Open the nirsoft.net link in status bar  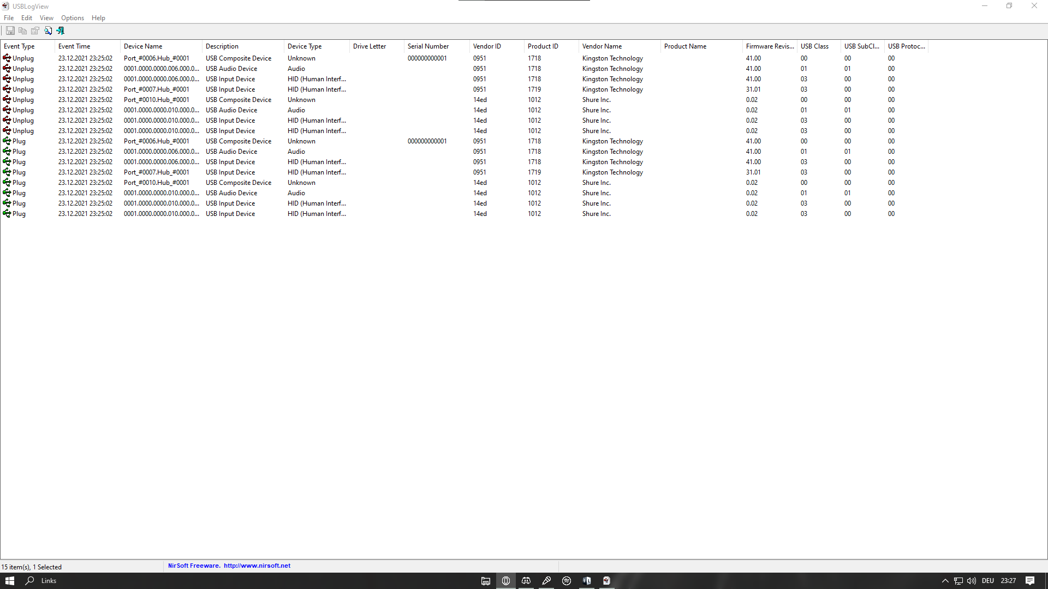(x=257, y=566)
